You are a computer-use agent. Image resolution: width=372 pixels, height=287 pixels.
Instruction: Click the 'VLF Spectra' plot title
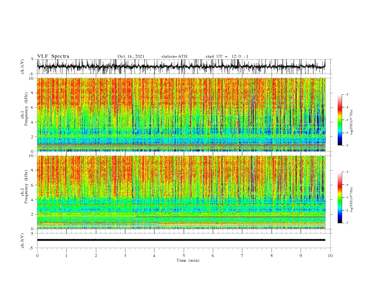click(53, 56)
